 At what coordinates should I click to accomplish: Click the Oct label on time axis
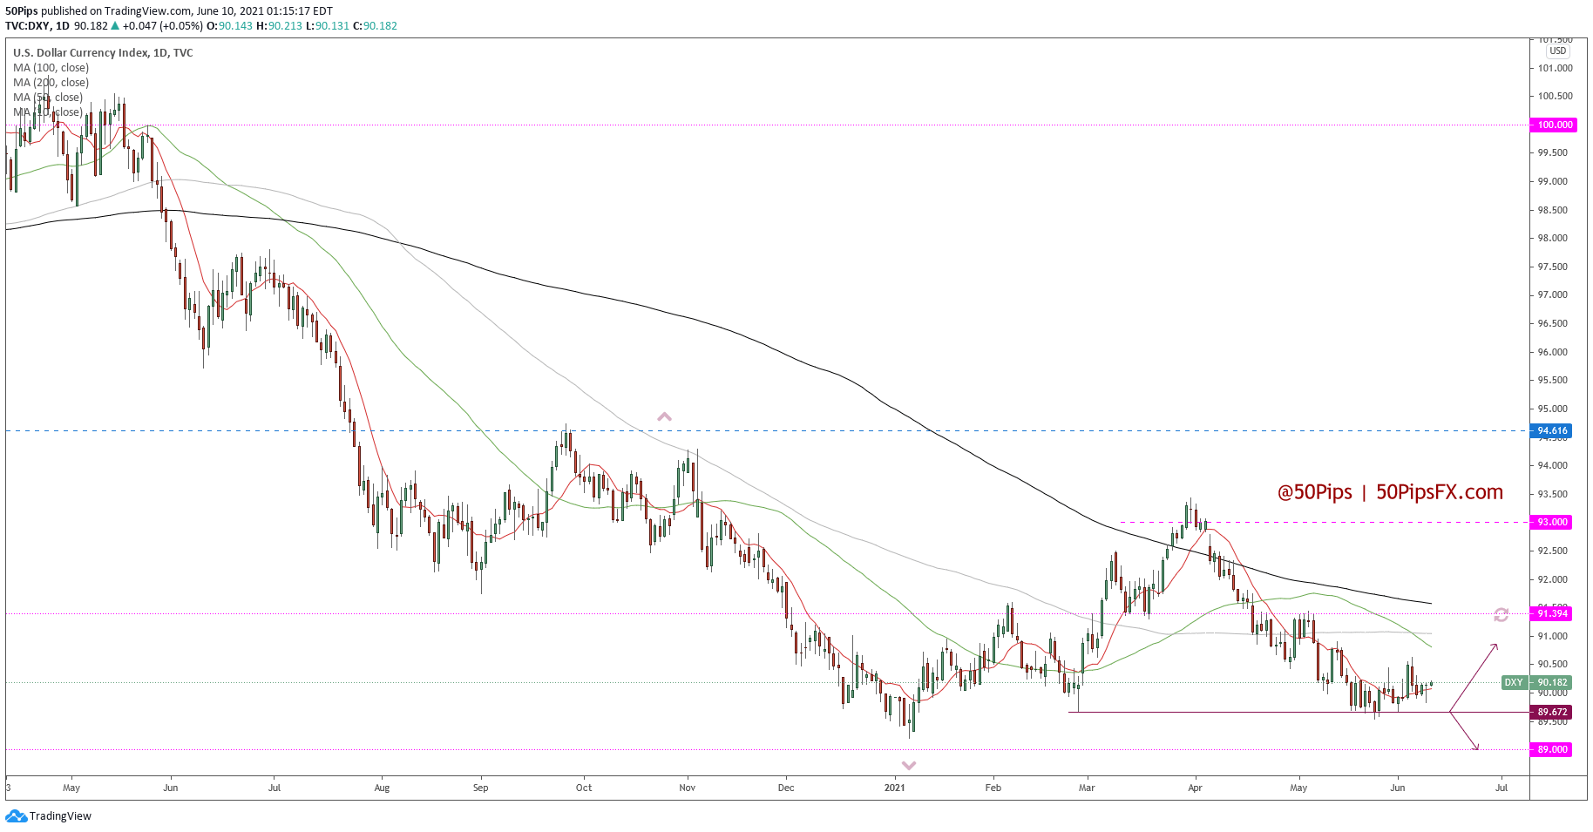(x=584, y=788)
